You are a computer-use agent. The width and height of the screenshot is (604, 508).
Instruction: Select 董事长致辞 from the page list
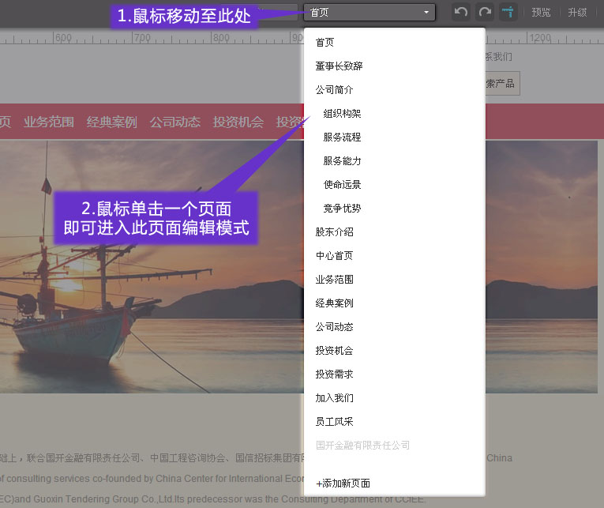[339, 66]
